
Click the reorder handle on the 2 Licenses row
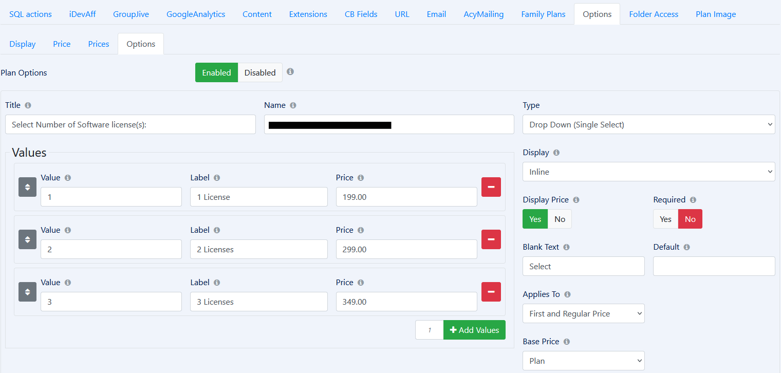(27, 239)
